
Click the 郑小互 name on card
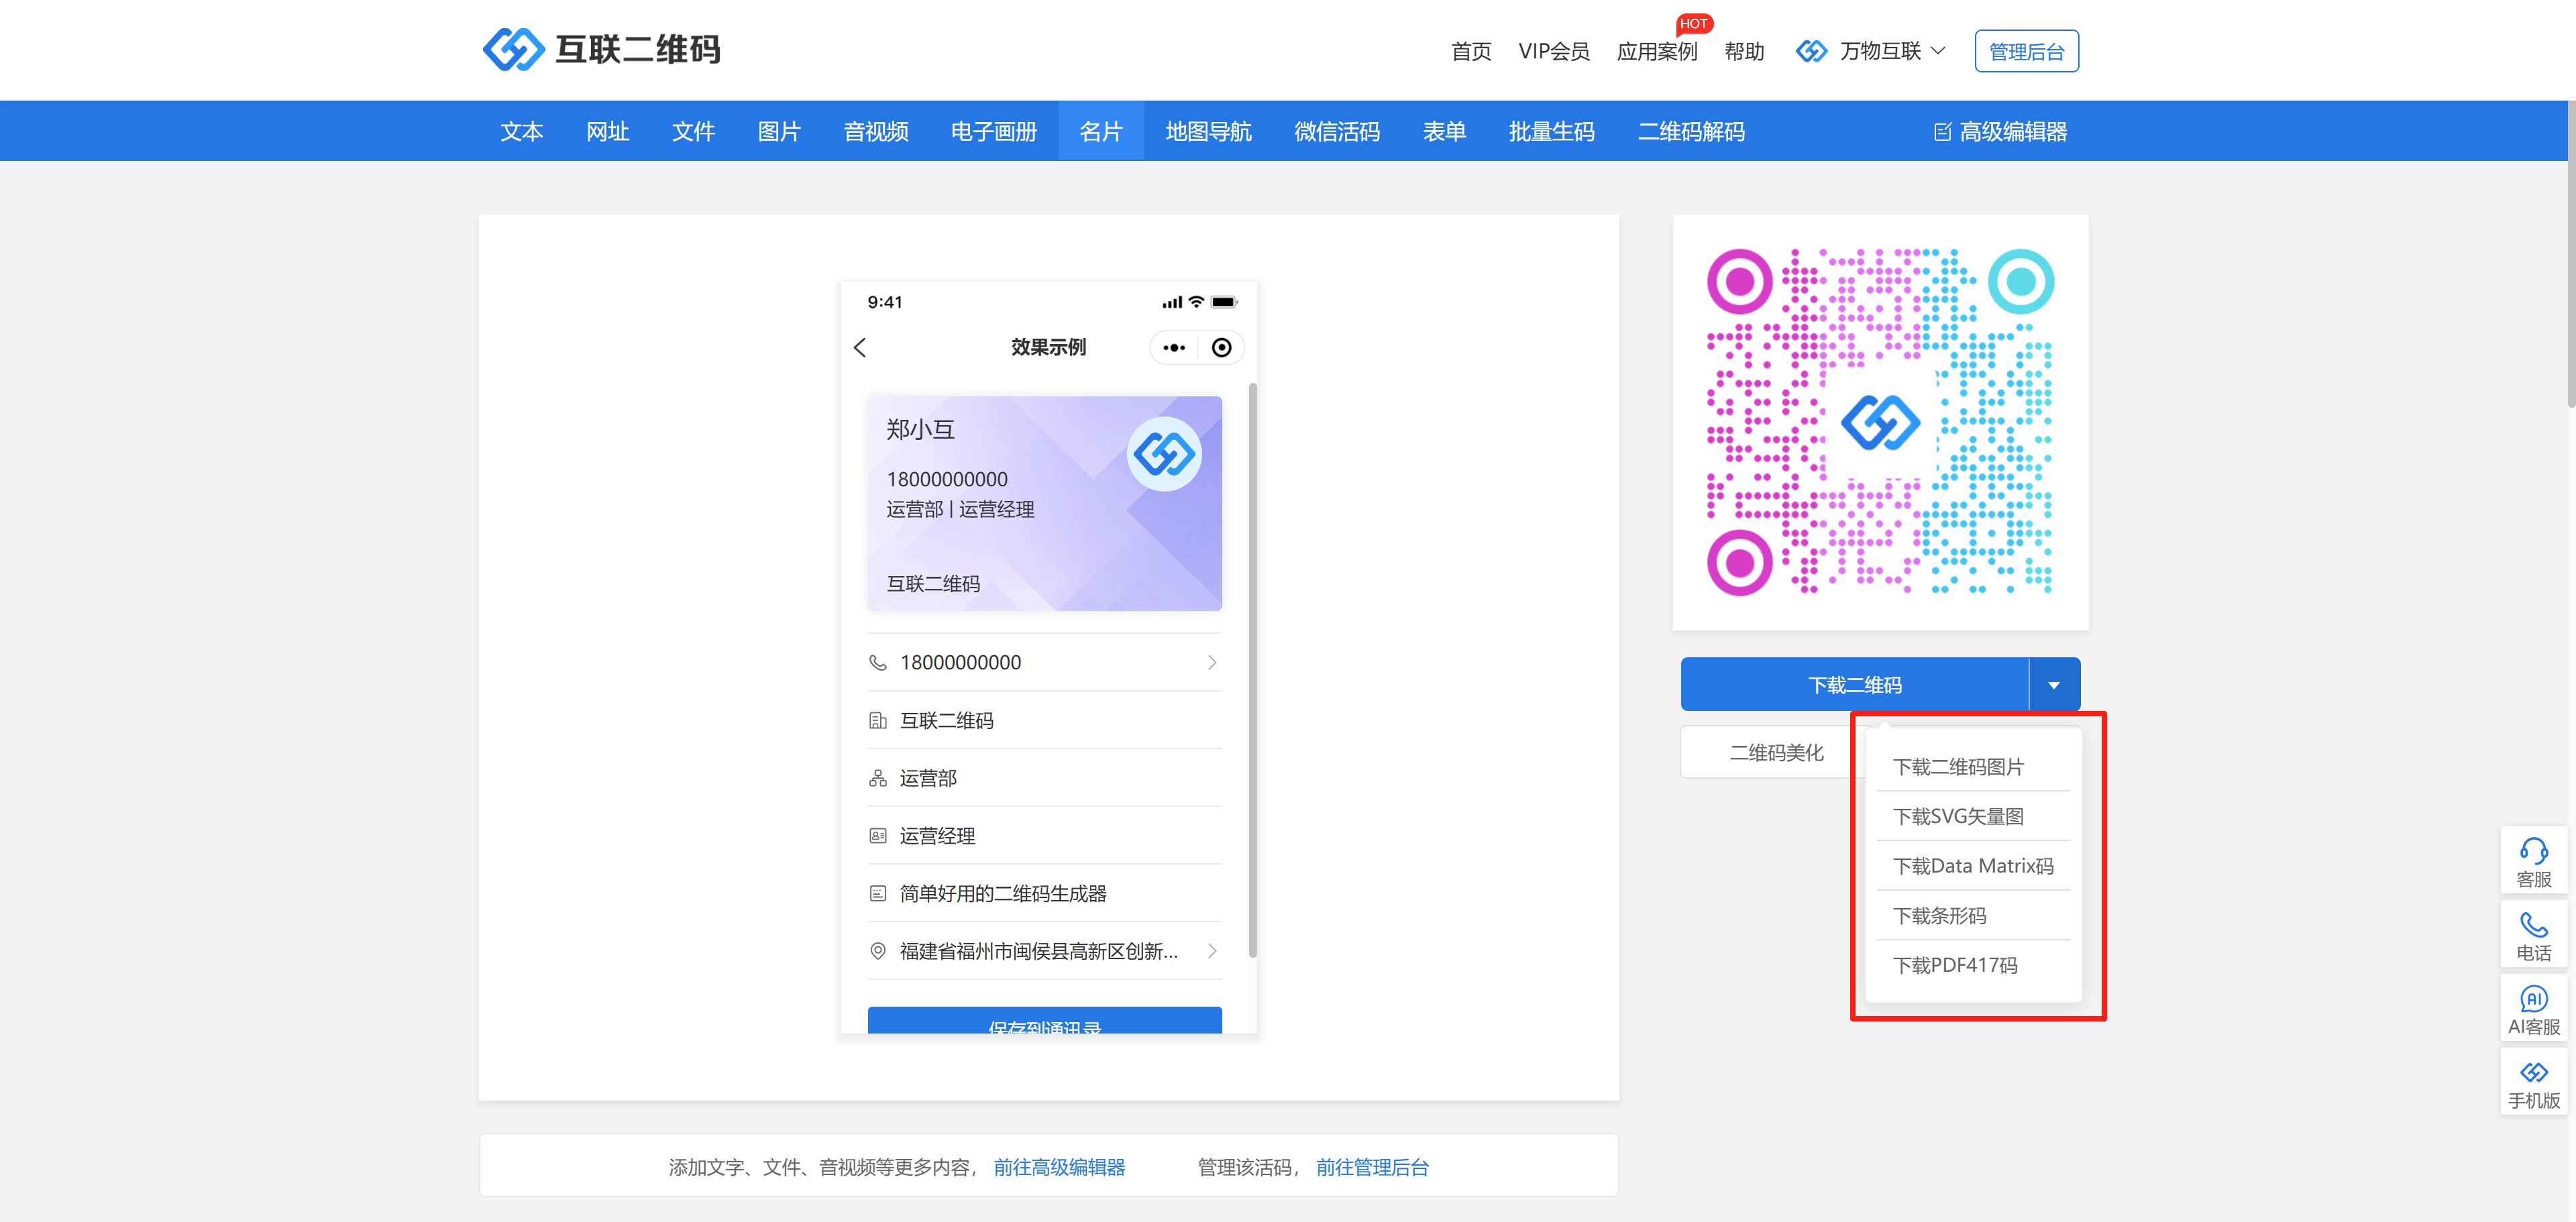click(920, 430)
